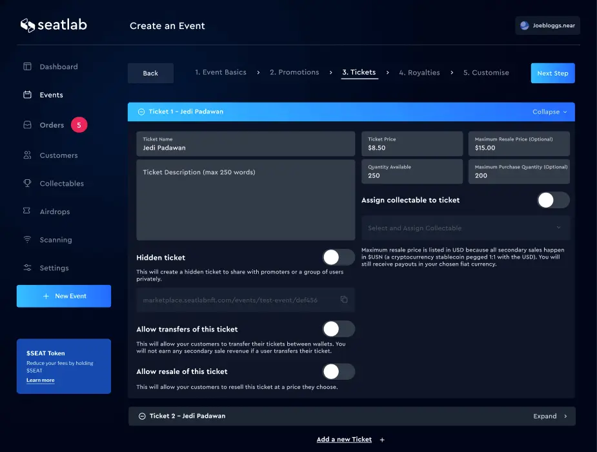Open the Airdrops section
This screenshot has height=452, width=597.
[56, 211]
